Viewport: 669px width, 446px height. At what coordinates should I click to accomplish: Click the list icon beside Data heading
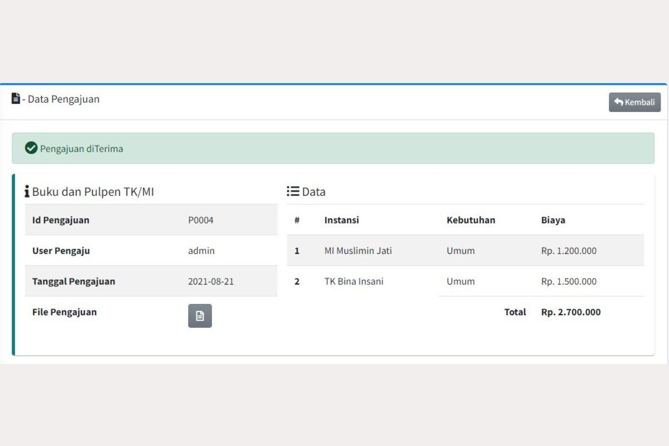pyautogui.click(x=293, y=191)
